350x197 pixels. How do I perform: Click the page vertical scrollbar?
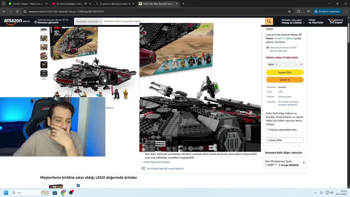point(348,33)
